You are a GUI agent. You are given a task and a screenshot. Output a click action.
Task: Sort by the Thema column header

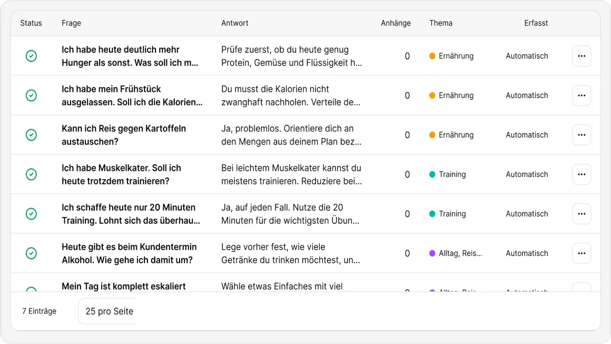441,23
